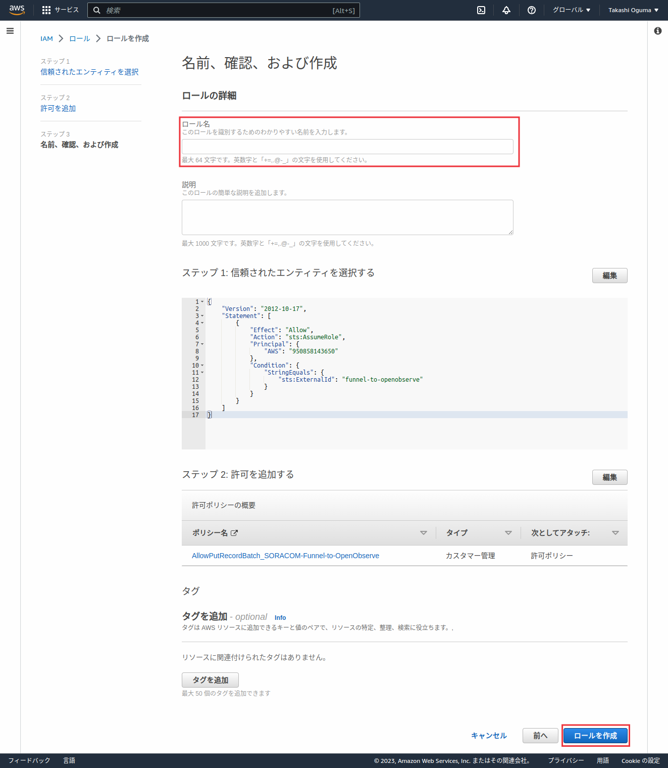Click the タグを追加 button
This screenshot has width=668, height=768.
210,680
